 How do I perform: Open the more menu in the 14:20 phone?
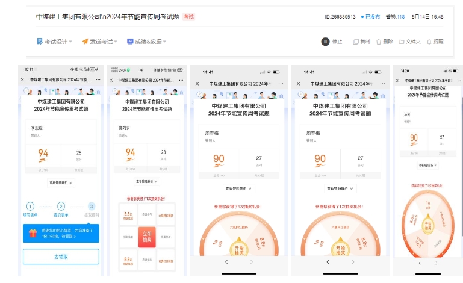pyautogui.click(x=459, y=81)
